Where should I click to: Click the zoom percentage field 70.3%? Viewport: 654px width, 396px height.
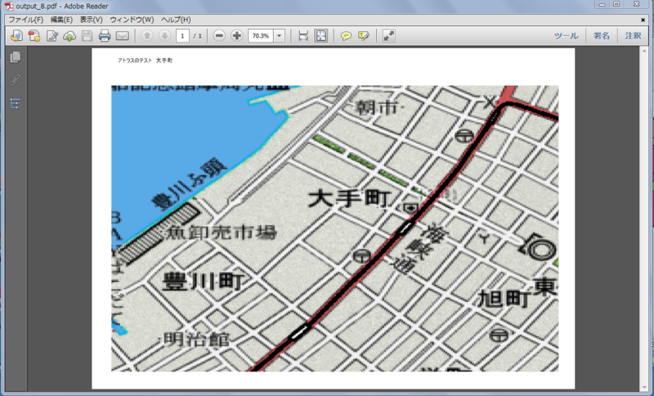261,36
